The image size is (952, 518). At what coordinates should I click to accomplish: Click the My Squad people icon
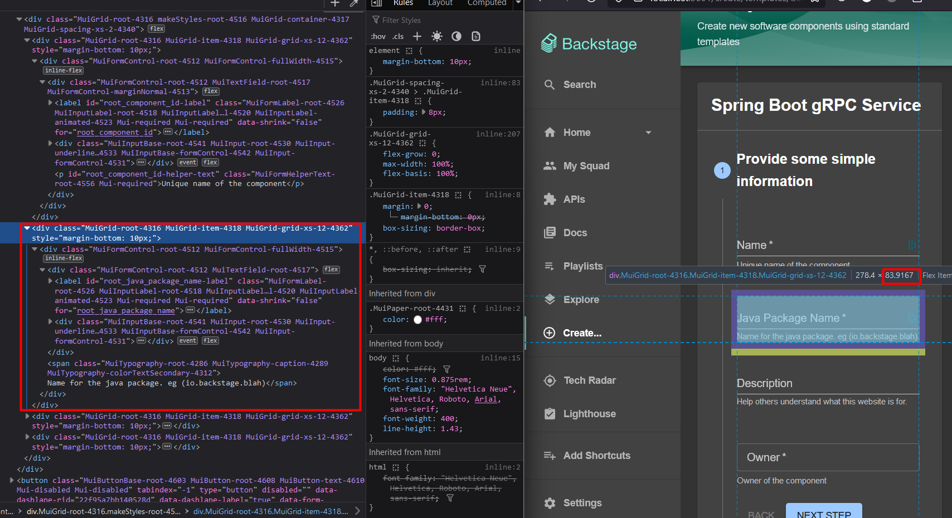(x=550, y=166)
